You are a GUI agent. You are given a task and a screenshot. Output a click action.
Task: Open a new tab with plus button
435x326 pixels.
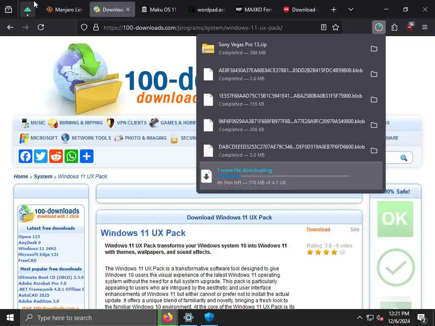coord(334,10)
